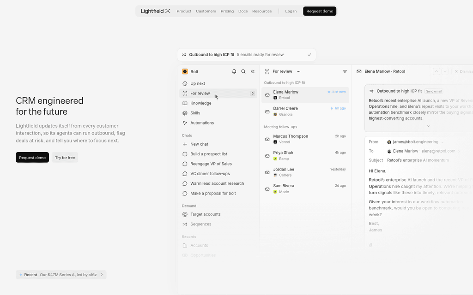This screenshot has width=473, height=295.
Task: Open Skills in the sidebar
Action: click(x=218, y=113)
